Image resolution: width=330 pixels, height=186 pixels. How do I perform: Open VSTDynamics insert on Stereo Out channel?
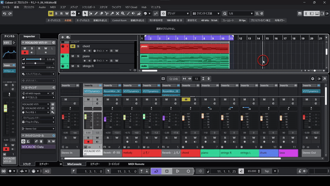click(311, 91)
